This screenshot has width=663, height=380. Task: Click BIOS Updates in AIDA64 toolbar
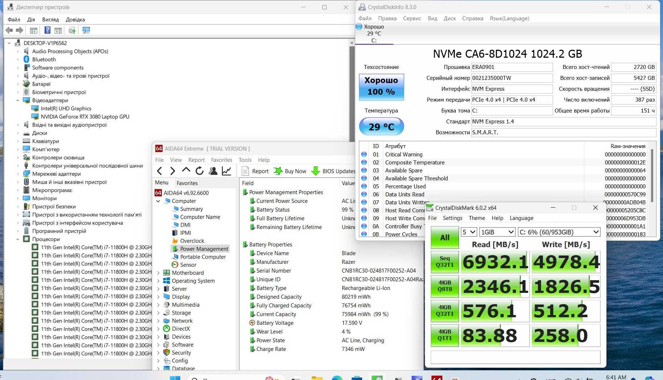pos(333,171)
